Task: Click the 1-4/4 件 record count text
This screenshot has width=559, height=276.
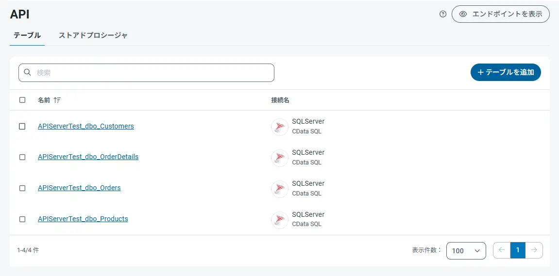Action: [x=28, y=250]
